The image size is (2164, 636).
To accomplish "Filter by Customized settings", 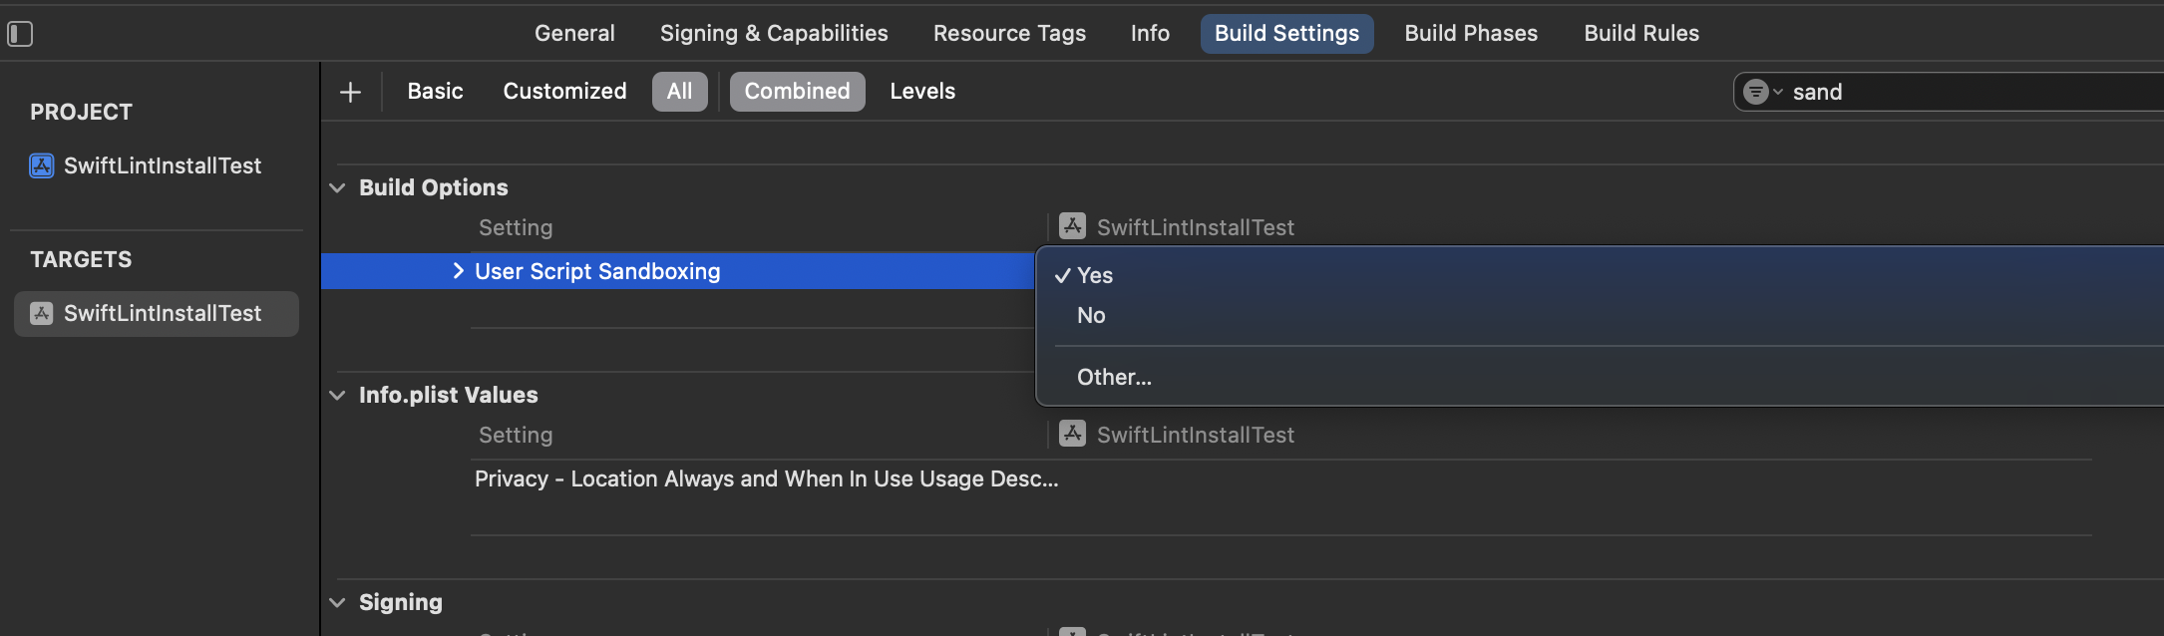I will coord(564,92).
